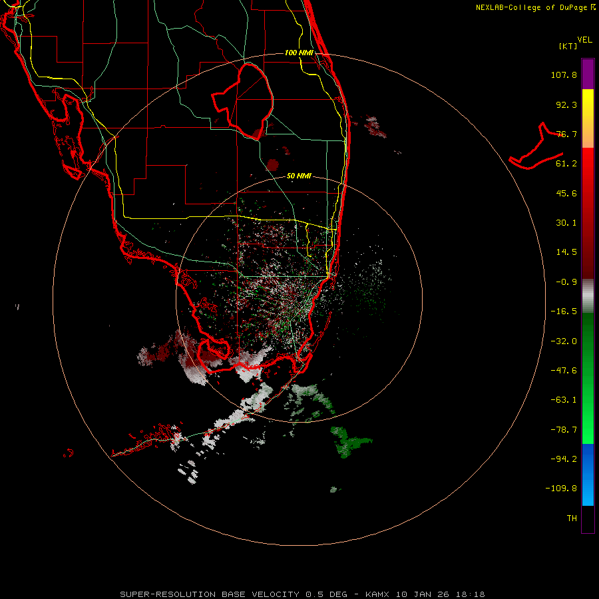Click the VEL legend title

(584, 40)
